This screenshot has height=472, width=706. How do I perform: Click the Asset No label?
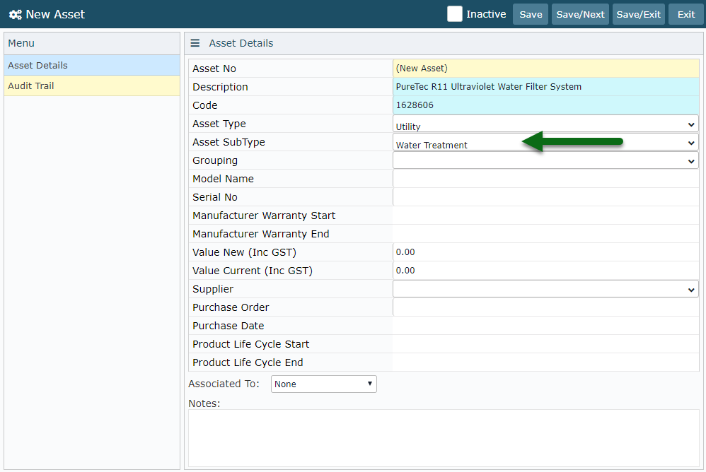click(x=214, y=69)
